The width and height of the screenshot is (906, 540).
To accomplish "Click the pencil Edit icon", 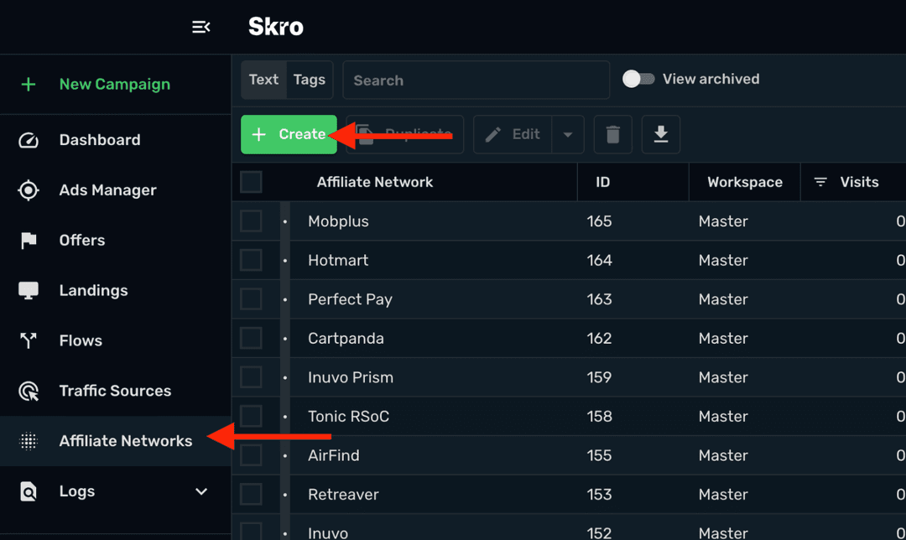I will coord(493,134).
